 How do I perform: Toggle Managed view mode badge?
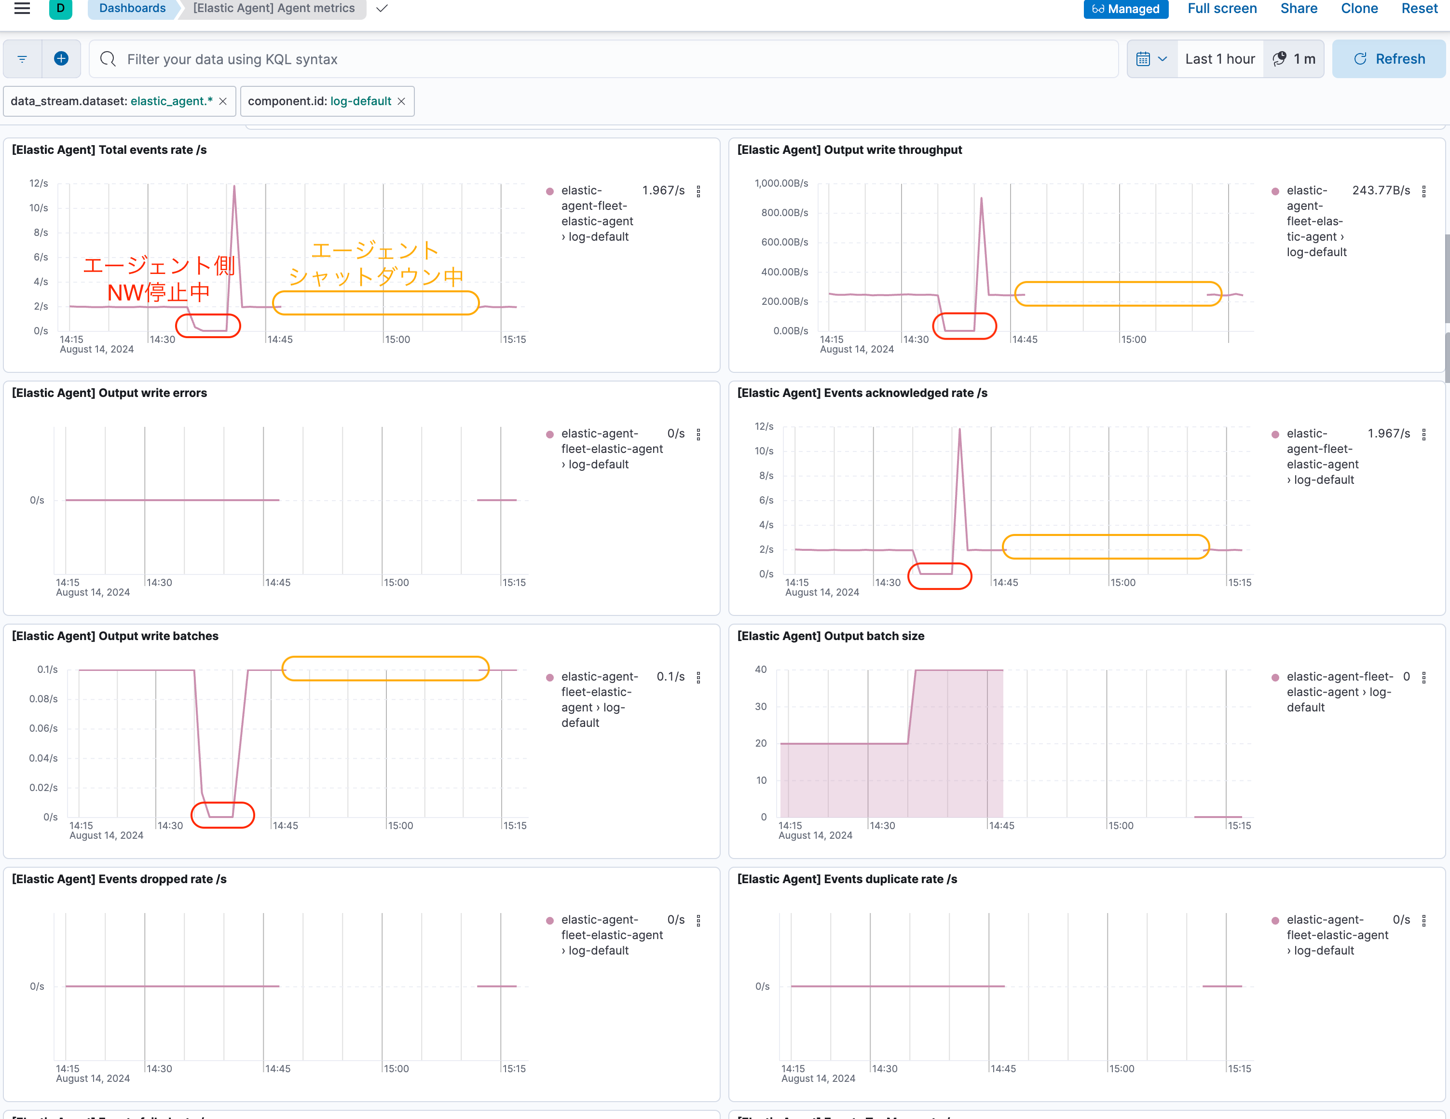point(1125,9)
